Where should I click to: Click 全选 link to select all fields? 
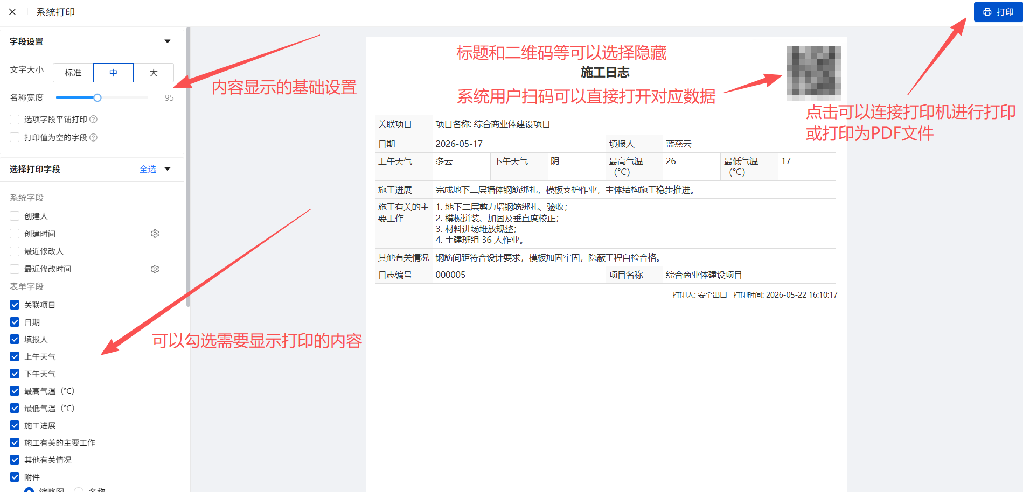pyautogui.click(x=148, y=169)
